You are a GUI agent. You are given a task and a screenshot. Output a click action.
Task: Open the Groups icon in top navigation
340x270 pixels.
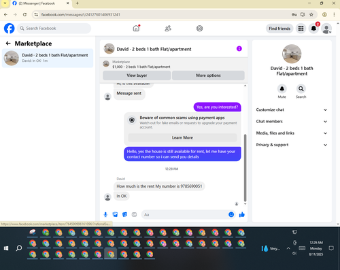(x=199, y=29)
